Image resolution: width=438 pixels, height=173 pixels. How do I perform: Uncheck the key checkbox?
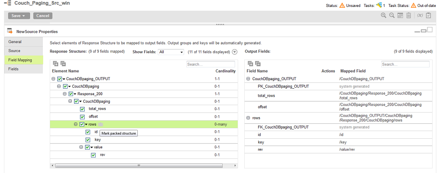click(x=88, y=140)
